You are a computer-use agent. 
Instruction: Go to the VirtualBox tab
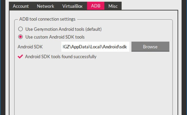(x=72, y=6)
